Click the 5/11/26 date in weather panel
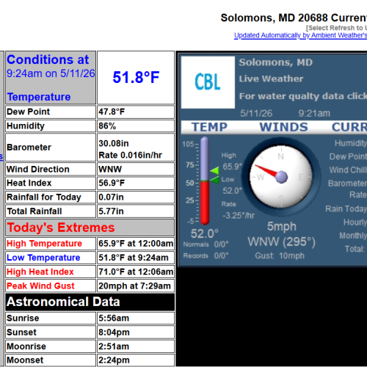367x367 pixels. click(x=256, y=113)
